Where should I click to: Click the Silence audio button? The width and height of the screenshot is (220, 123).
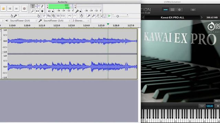click(x=63, y=16)
